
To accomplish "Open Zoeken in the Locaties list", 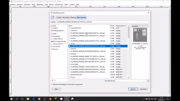I will (x=55, y=28).
